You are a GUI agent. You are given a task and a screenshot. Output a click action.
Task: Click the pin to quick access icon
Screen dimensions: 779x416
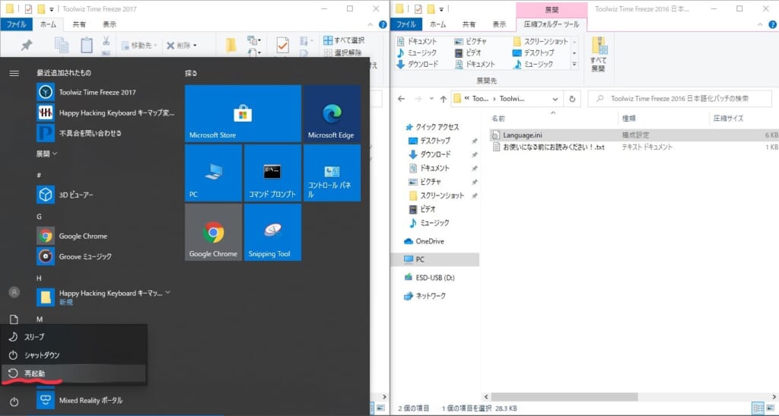(x=27, y=45)
